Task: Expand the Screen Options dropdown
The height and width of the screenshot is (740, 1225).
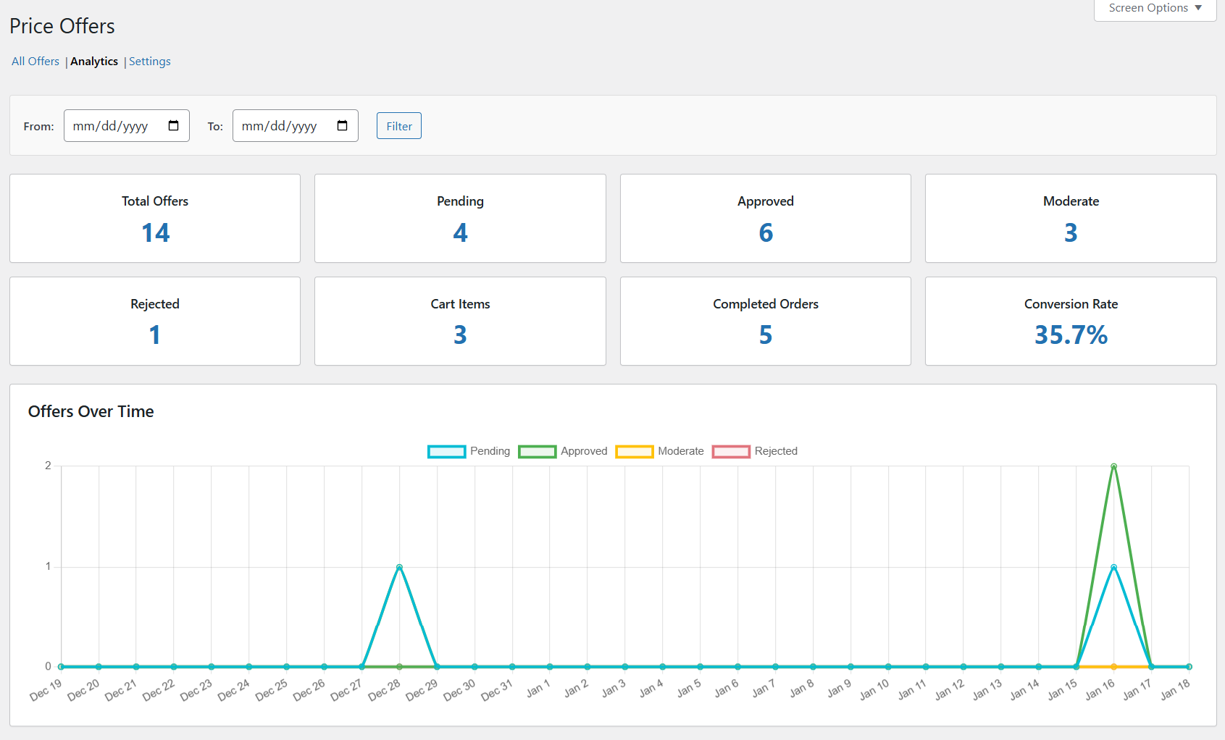Action: [x=1155, y=9]
